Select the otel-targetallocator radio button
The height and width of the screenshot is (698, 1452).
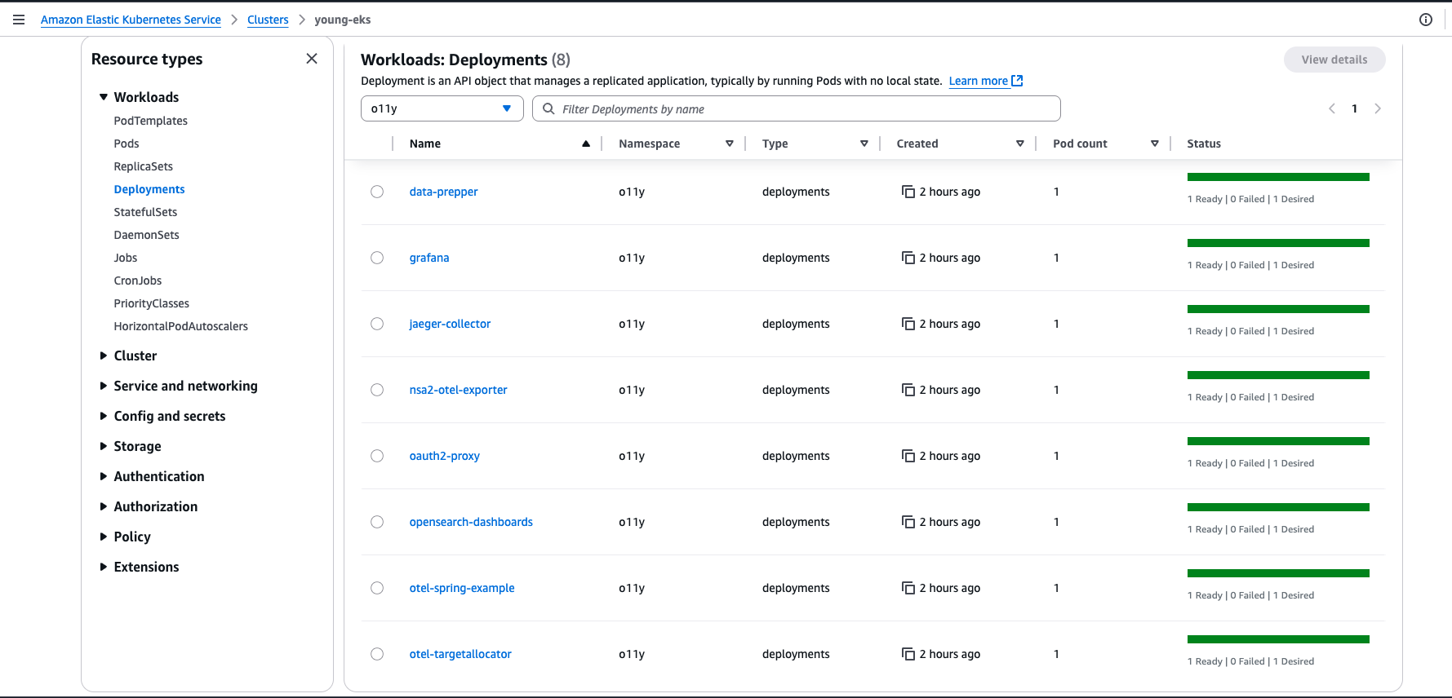tap(377, 654)
